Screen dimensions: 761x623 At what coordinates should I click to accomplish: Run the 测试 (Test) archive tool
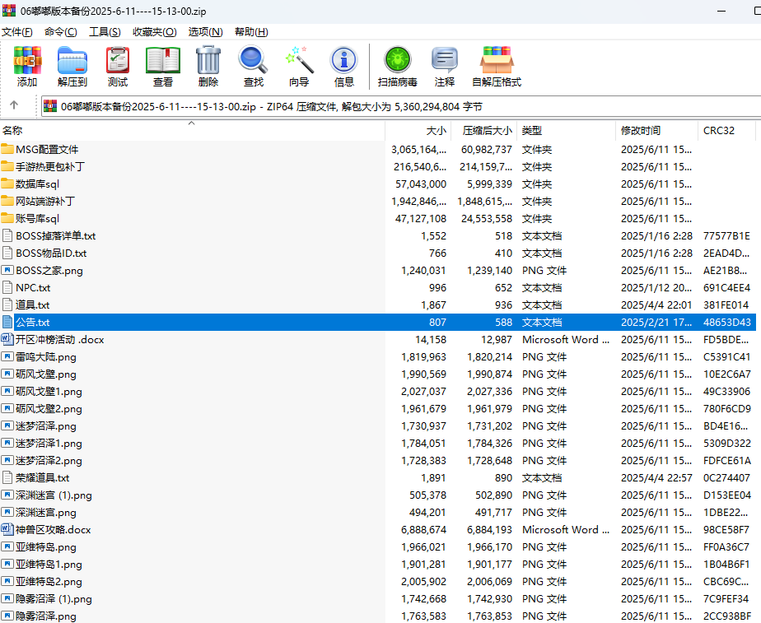[x=118, y=66]
